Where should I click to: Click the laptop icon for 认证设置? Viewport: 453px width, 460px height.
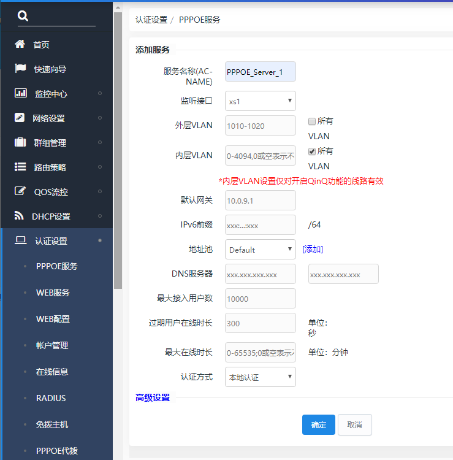[20, 240]
